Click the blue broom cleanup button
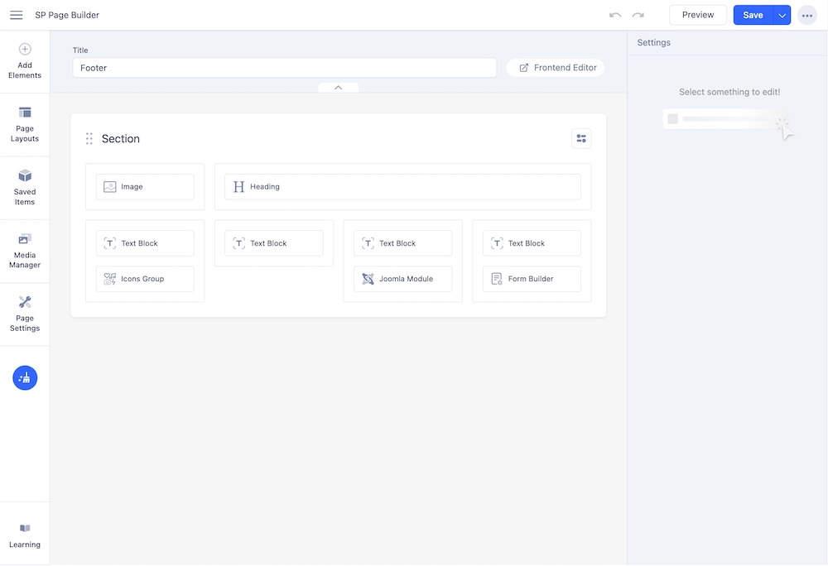Screen dimensions: 828x566 coord(25,378)
